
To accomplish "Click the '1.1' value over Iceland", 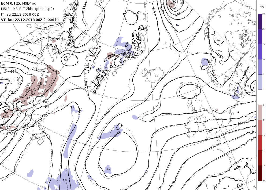I will pyautogui.click(x=157, y=76).
